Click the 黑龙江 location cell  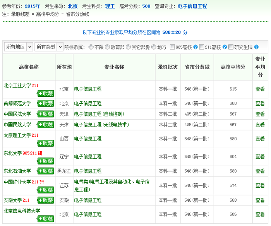click(64, 171)
